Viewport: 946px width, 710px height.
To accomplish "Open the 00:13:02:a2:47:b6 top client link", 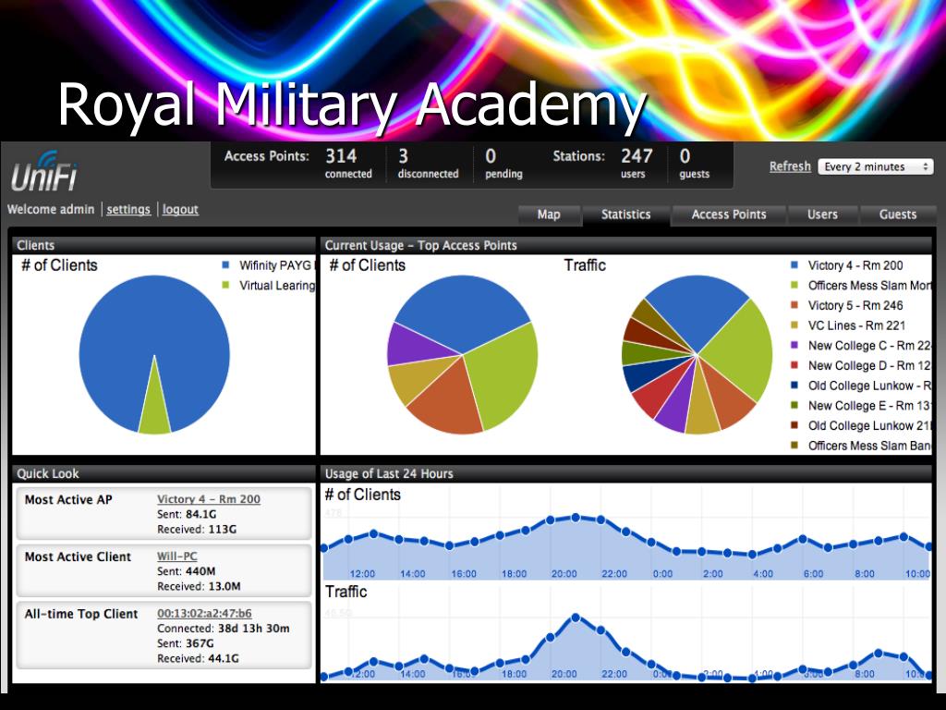I will (204, 614).
